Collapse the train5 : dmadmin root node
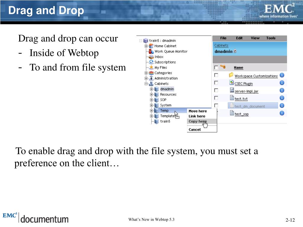 [x=141, y=41]
